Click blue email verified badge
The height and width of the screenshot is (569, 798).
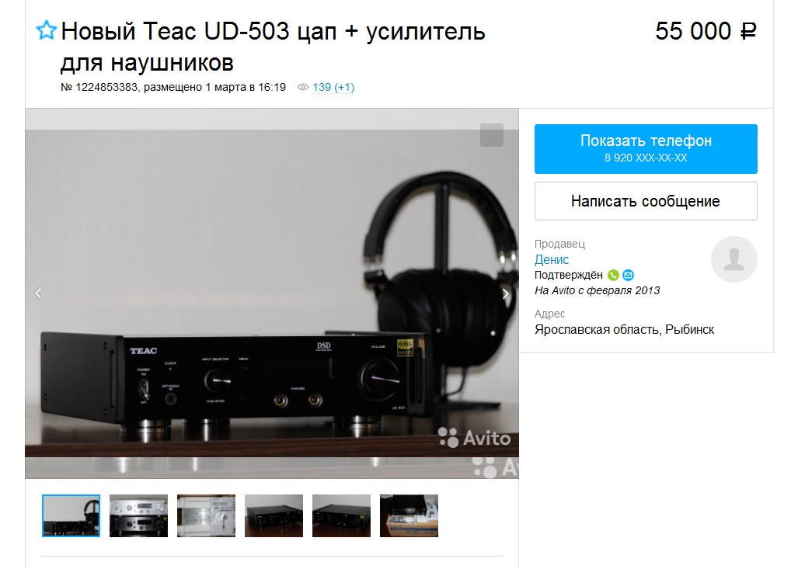(x=629, y=275)
